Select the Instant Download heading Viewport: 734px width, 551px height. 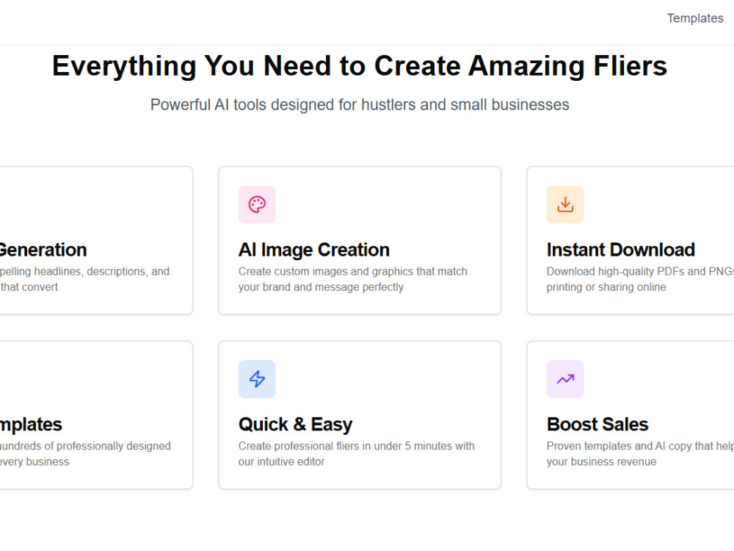(620, 250)
